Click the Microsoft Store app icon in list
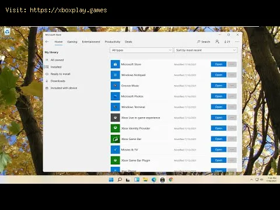 116,64
